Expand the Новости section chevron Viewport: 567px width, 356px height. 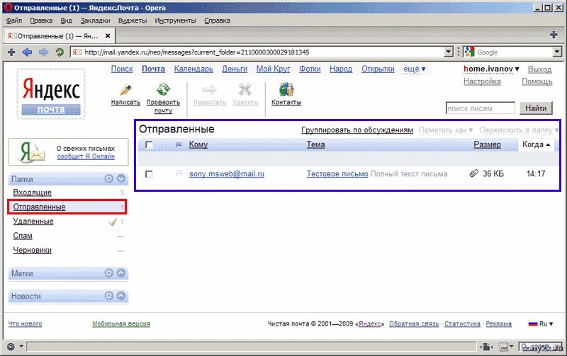click(x=121, y=296)
